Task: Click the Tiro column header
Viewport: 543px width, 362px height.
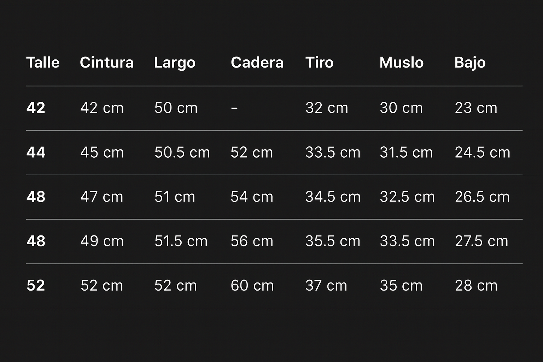Action: 319,63
